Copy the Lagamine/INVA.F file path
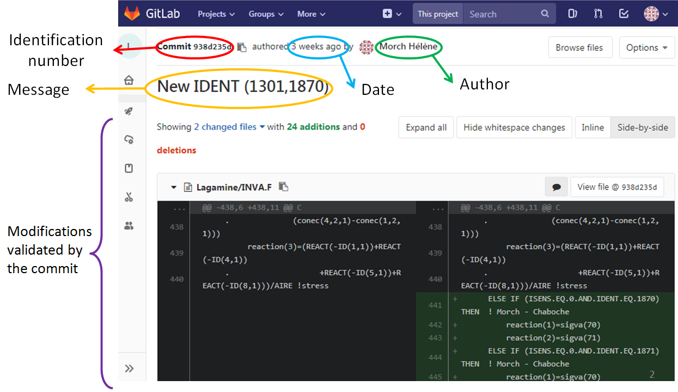The width and height of the screenshot is (678, 392). click(283, 186)
